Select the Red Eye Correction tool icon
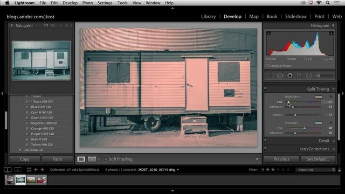Screen dimensions: 345x194 pos(290,75)
